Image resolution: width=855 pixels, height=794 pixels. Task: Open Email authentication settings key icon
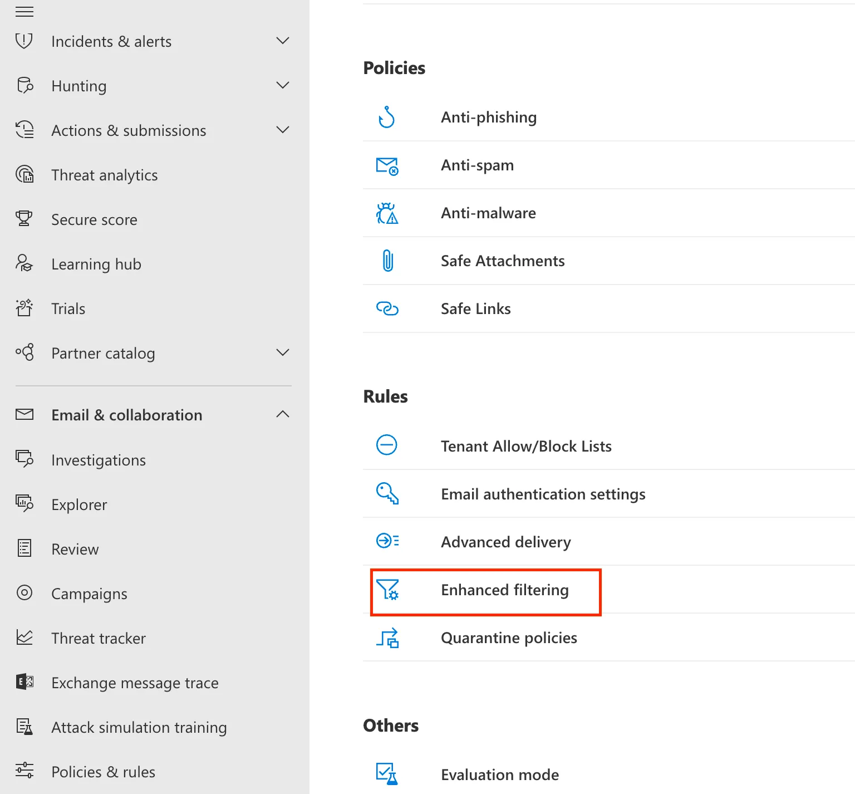point(387,494)
